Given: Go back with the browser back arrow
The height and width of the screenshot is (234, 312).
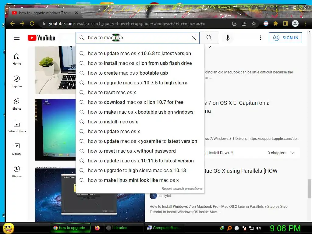Looking at the screenshot, I should pyautogui.click(x=12, y=23).
